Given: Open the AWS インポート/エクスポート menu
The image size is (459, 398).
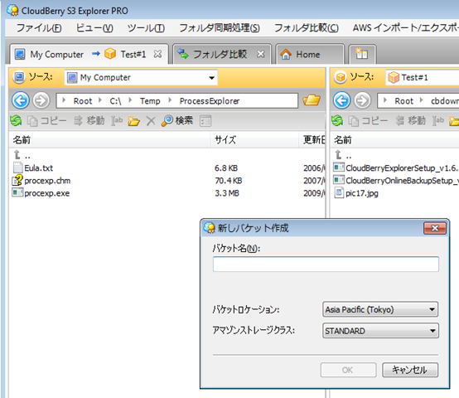Looking at the screenshot, I should click(x=405, y=28).
